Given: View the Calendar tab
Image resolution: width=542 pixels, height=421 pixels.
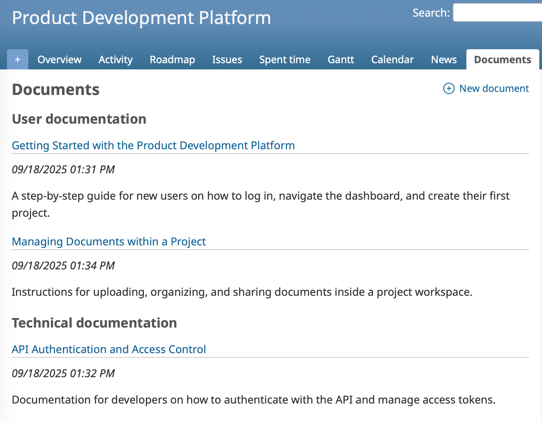Looking at the screenshot, I should click(392, 59).
